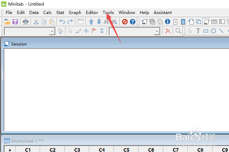Click the paint bucket graph edit icon
The width and height of the screenshot is (229, 152).
(x=60, y=31)
